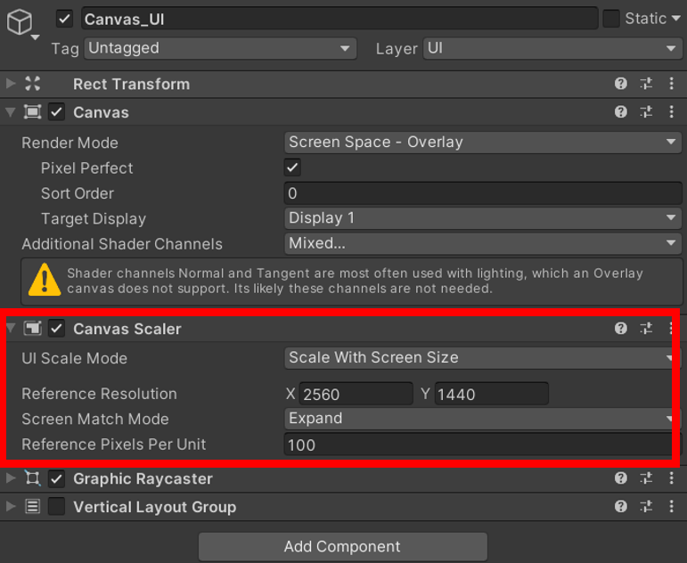687x563 pixels.
Task: Click the Target Display label
Action: pos(94,218)
